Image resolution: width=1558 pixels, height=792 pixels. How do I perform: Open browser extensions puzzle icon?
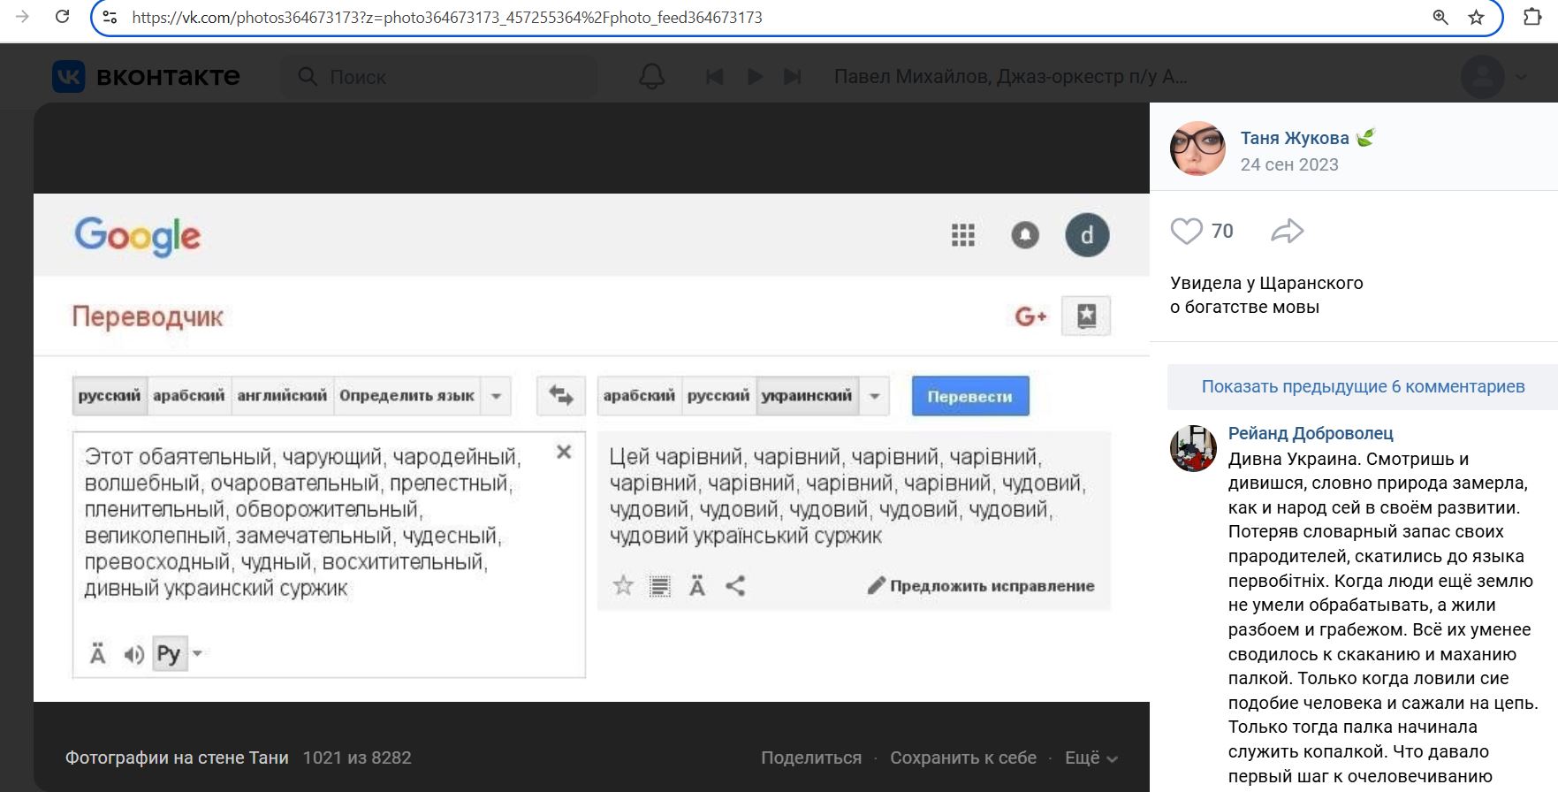click(x=1532, y=17)
